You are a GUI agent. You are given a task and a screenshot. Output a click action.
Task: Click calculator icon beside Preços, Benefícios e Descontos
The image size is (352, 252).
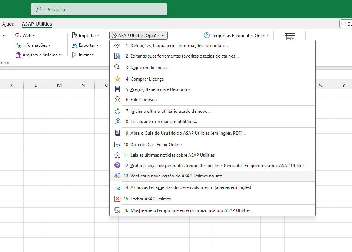tap(117, 89)
